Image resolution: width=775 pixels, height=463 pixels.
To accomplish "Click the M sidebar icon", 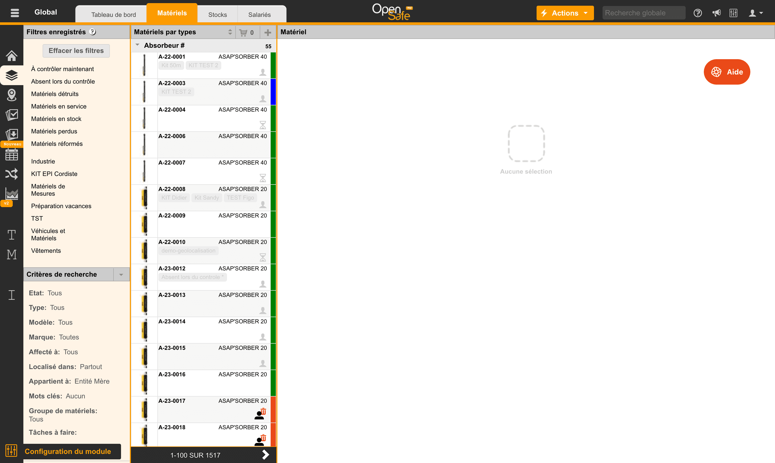I will pyautogui.click(x=11, y=254).
